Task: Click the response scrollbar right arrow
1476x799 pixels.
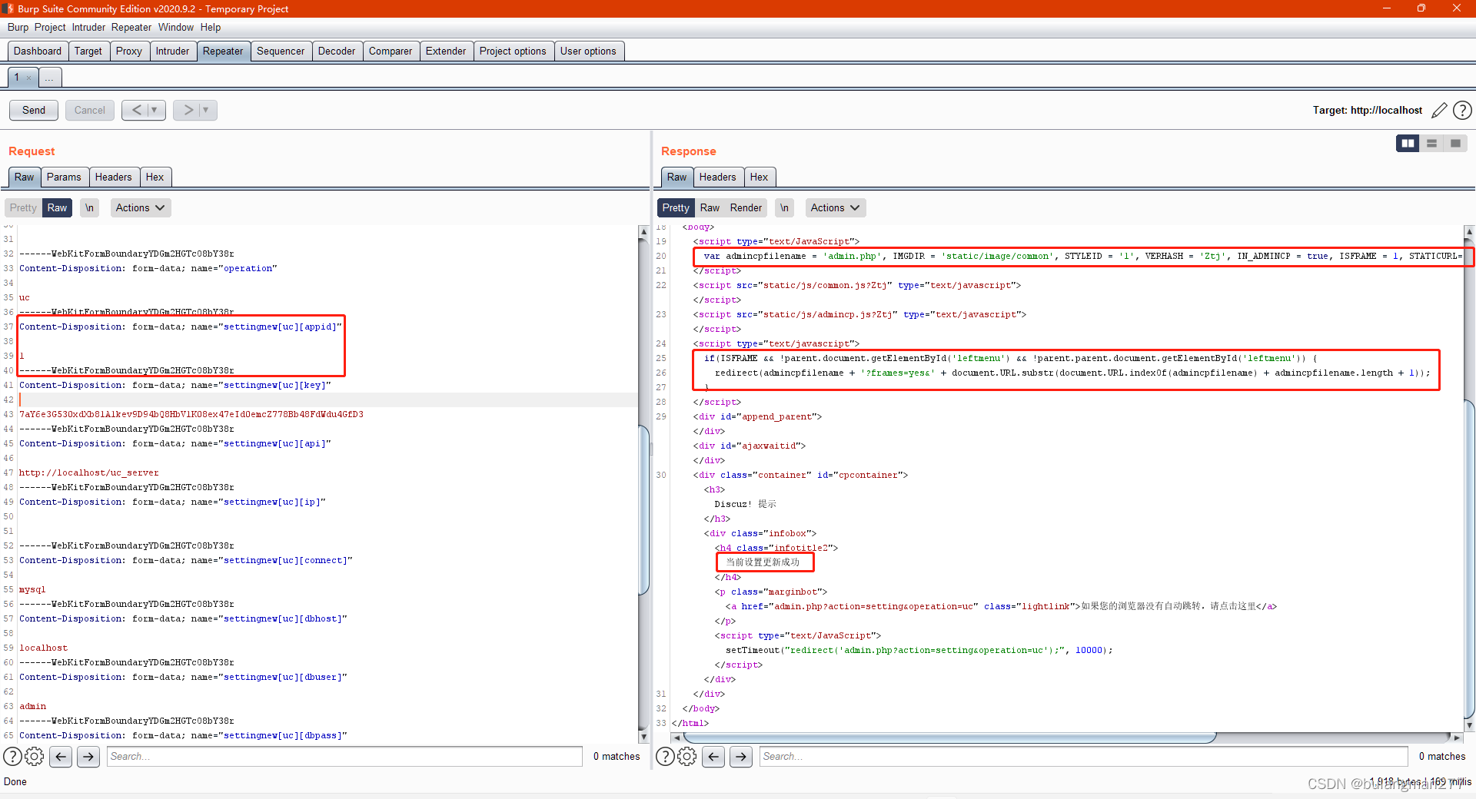Action: point(1457,738)
